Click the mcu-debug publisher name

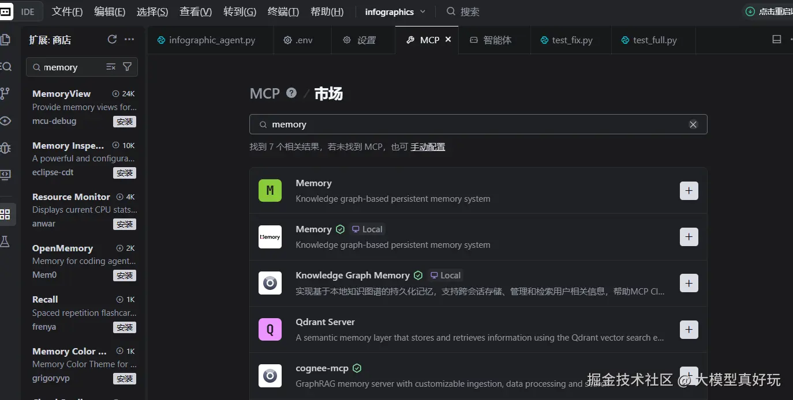click(x=54, y=121)
